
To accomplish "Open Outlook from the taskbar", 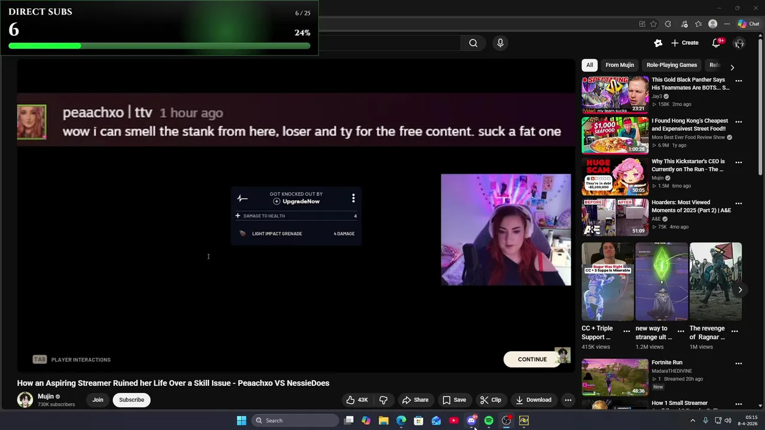I will pos(436,420).
